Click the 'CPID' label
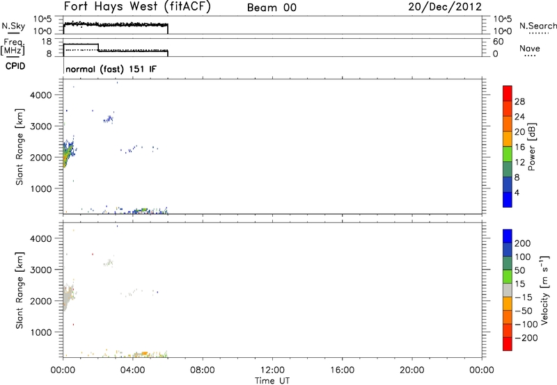 15,66
